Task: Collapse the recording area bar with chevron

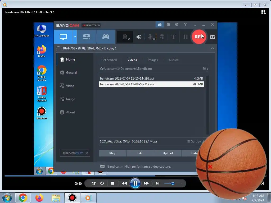Action: 213,49
